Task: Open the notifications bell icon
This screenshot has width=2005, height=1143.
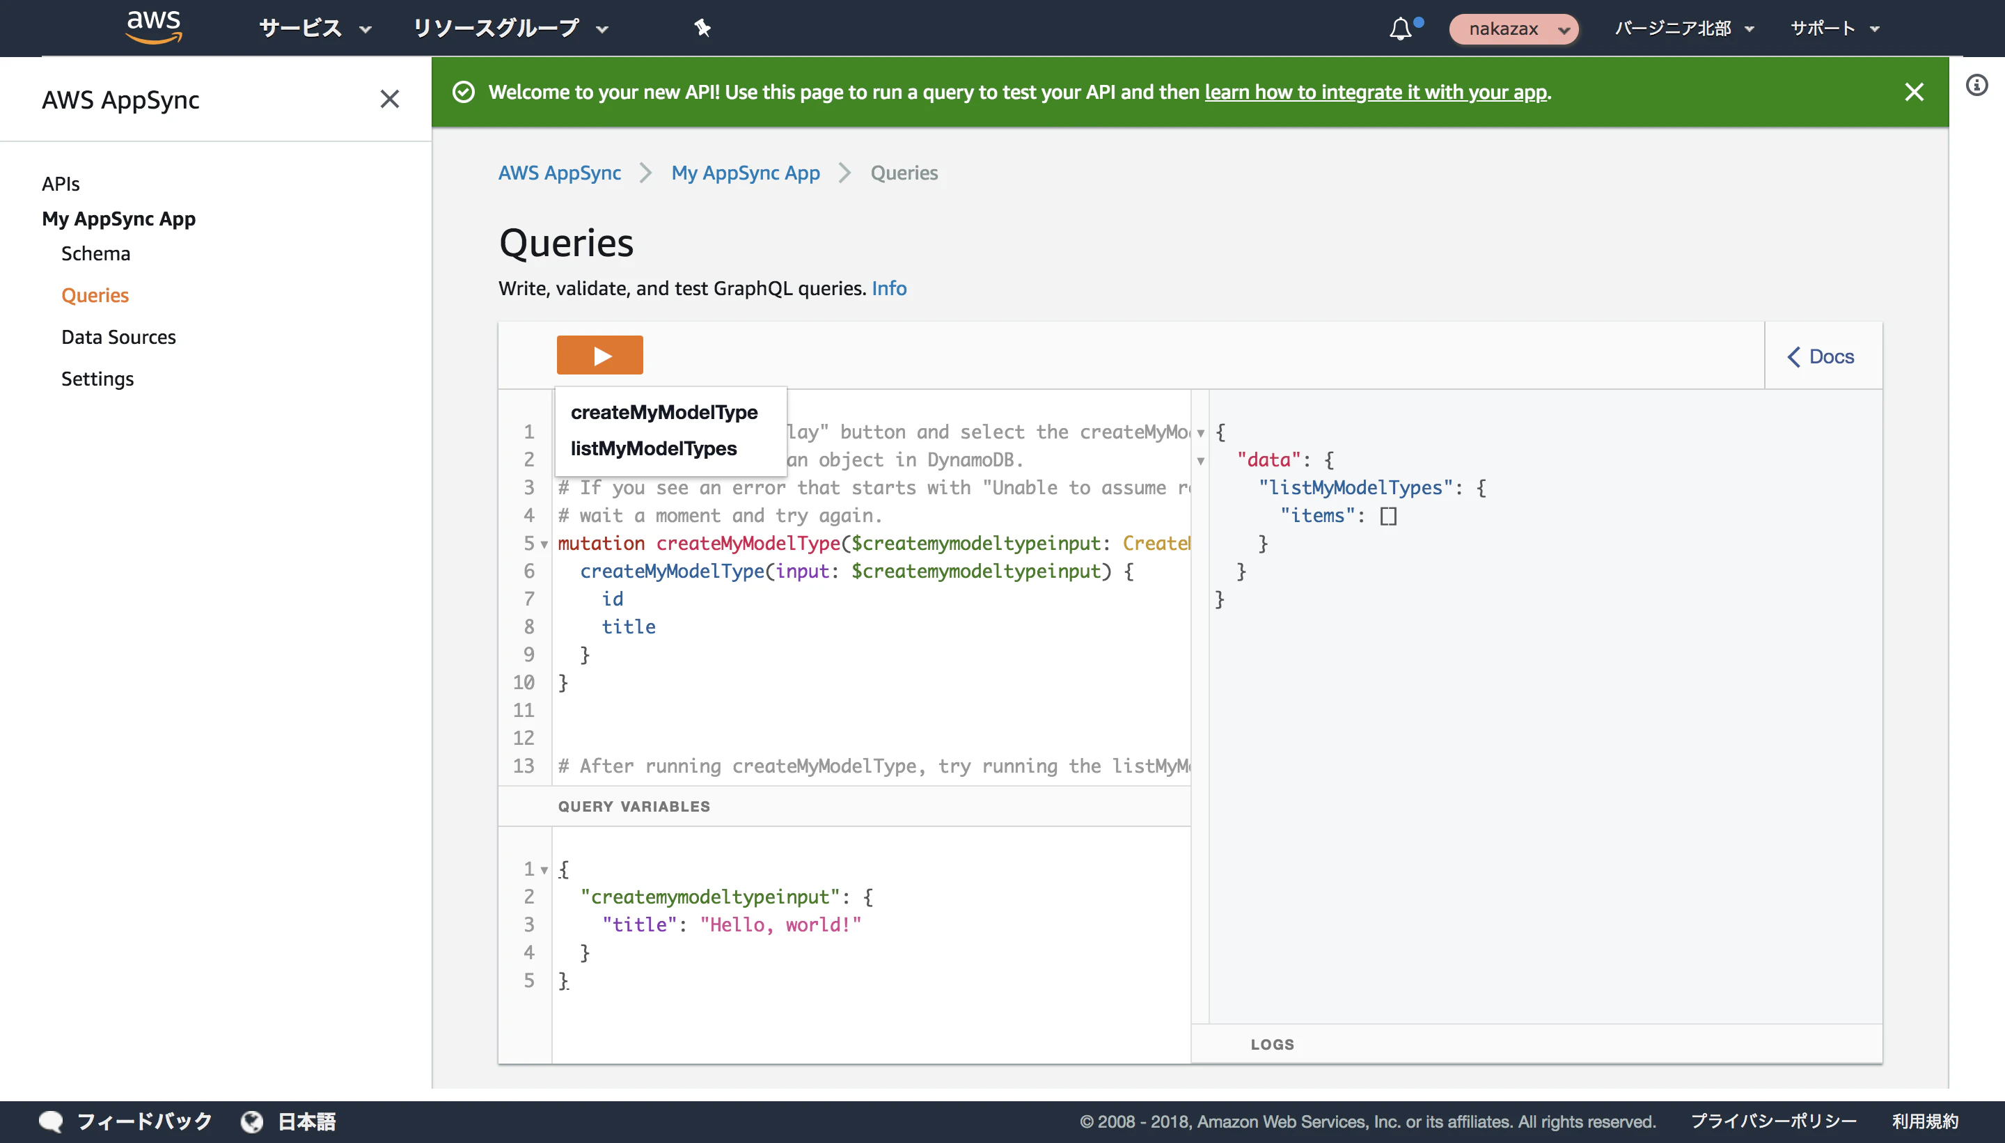Action: coord(1401,29)
